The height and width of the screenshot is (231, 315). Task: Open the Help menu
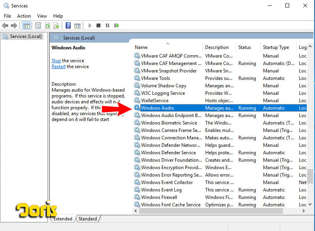click(58, 16)
